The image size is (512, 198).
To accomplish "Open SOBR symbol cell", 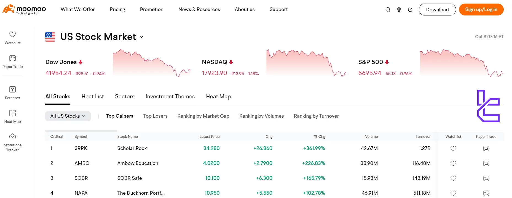I will click(x=81, y=178).
